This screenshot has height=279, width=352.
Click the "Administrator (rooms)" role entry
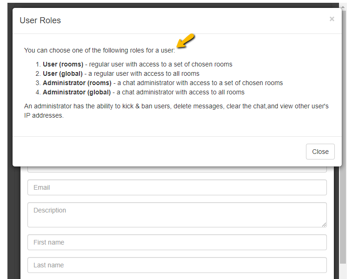click(x=77, y=83)
